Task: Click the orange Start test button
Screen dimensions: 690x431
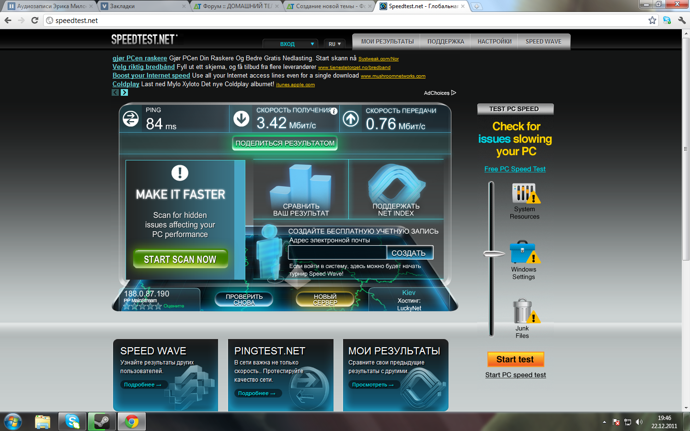Action: point(515,359)
